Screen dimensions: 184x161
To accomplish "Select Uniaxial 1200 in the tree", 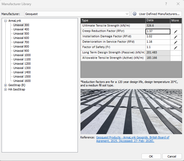I will [x=22, y=64].
